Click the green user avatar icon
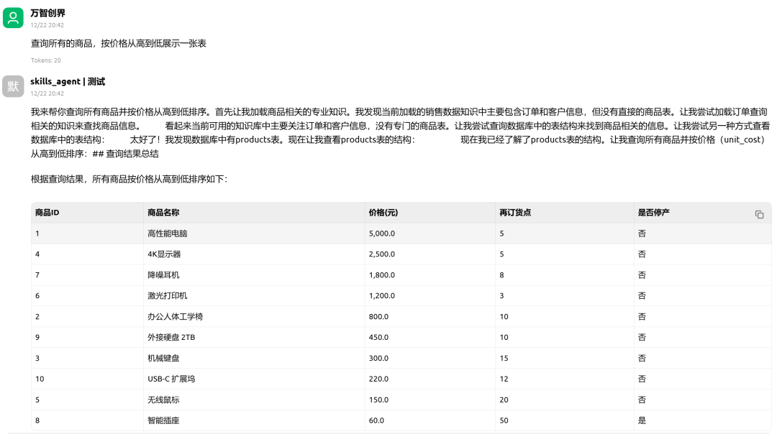The width and height of the screenshot is (777, 434). tap(13, 18)
